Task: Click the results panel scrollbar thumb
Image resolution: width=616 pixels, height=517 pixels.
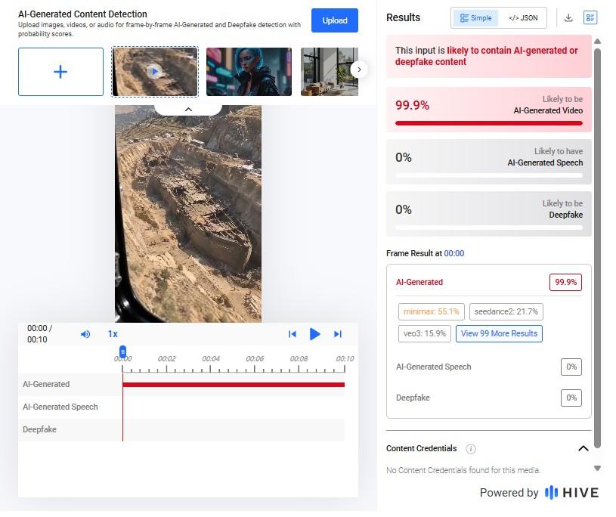Action: 598,248
